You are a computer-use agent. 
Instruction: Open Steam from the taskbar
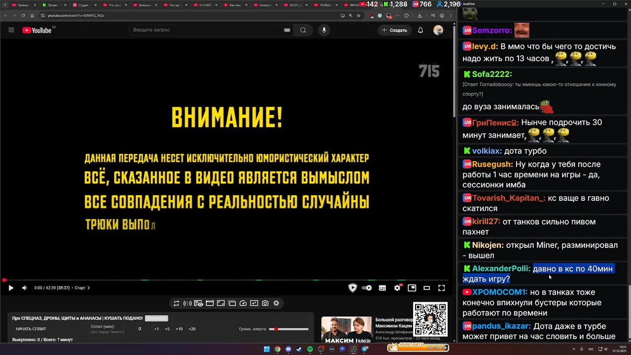click(299, 349)
